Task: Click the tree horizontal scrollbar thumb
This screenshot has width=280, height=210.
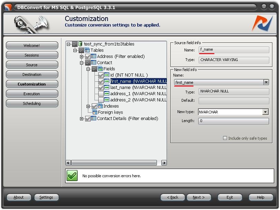Action: pos(114,163)
